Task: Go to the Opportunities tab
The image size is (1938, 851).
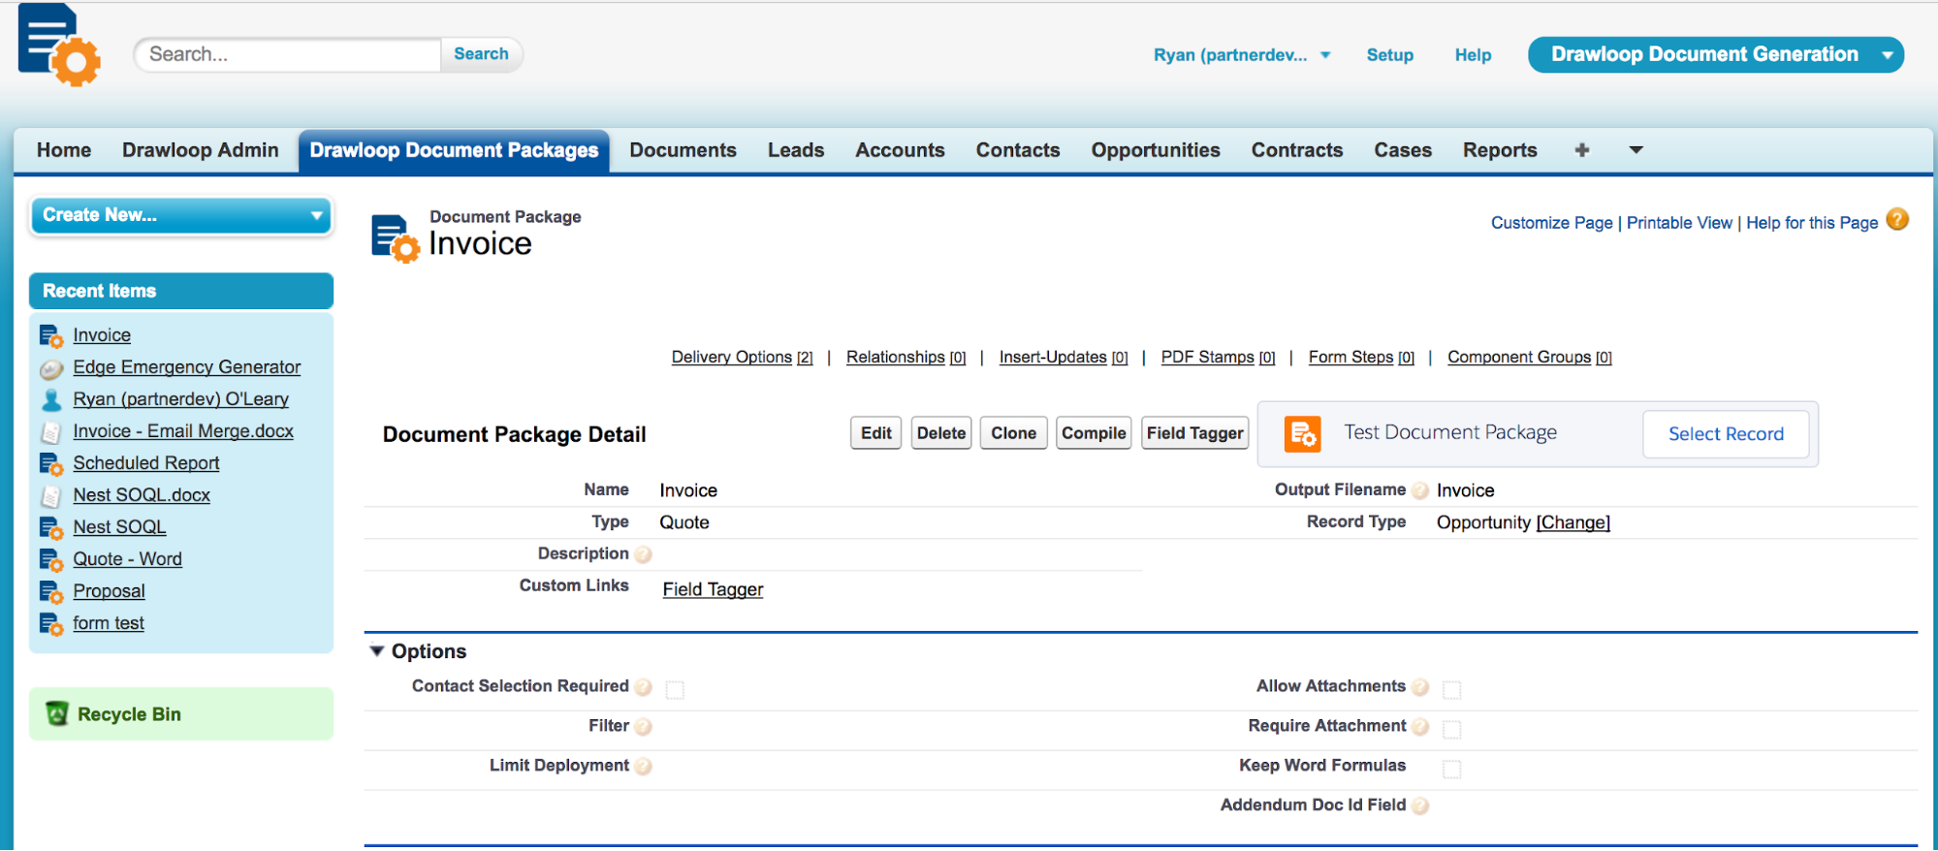Action: pyautogui.click(x=1155, y=150)
